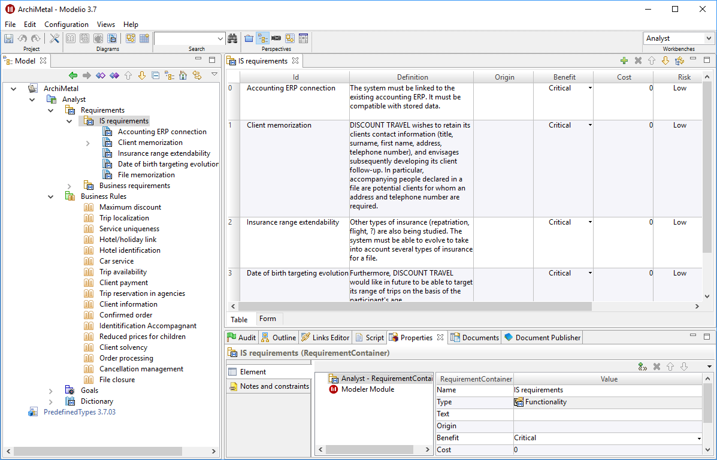Click the requirements table vertical scrollbar
Screen dimensions: 717x460
(x=707, y=167)
